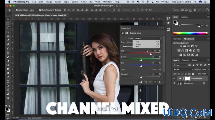Screen dimensions: 215x120
Task: Select the Brush tool
Action: pyautogui.click(x=8, y=48)
